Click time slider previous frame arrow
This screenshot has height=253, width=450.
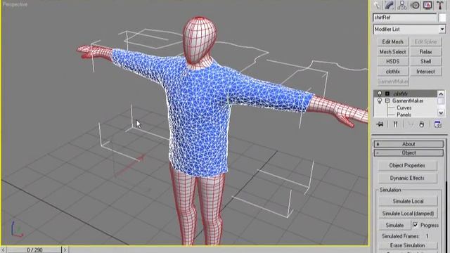(3, 250)
